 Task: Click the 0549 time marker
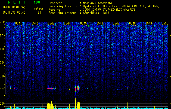(x=149, y=23)
